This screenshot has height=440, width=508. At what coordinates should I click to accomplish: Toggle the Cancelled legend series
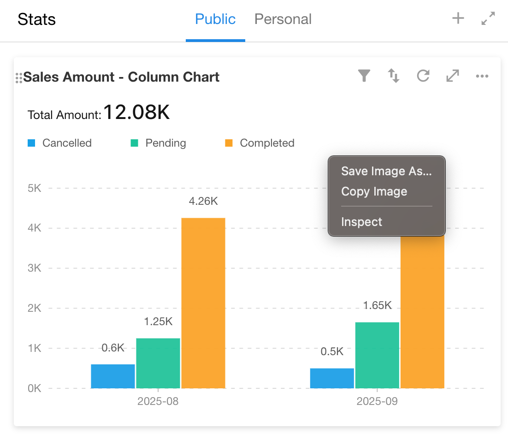pyautogui.click(x=60, y=143)
